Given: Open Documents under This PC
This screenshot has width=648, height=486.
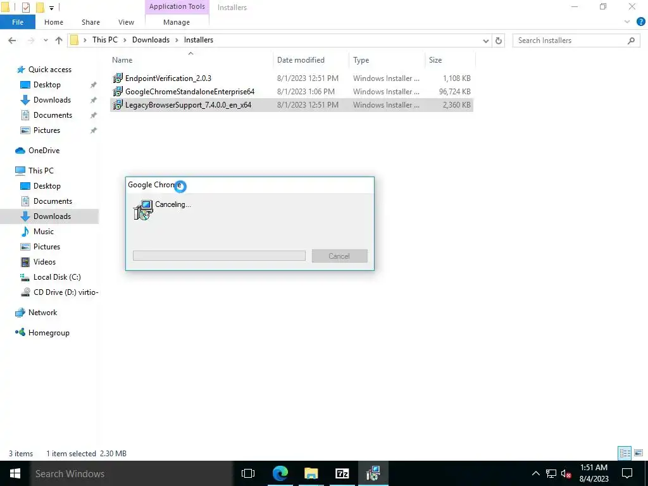Looking at the screenshot, I should [x=53, y=201].
